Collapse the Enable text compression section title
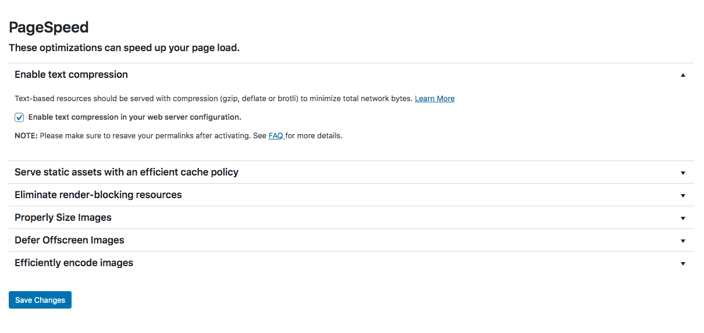Image resolution: width=704 pixels, height=333 pixels. (71, 74)
